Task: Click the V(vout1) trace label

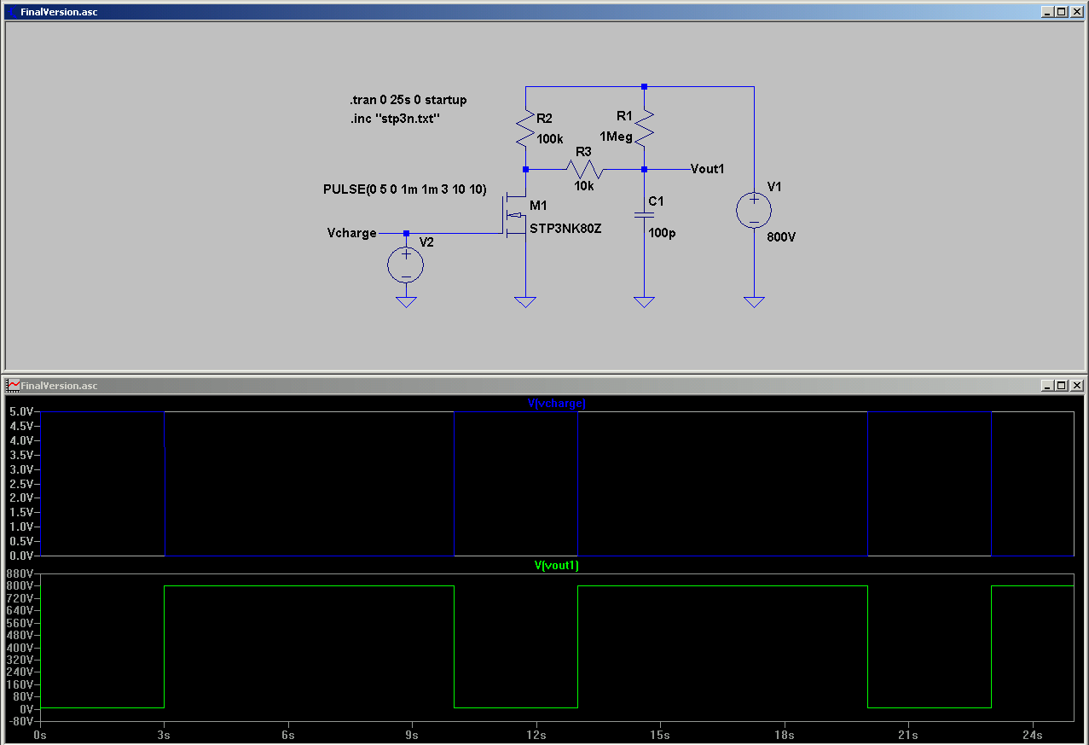Action: (556, 565)
